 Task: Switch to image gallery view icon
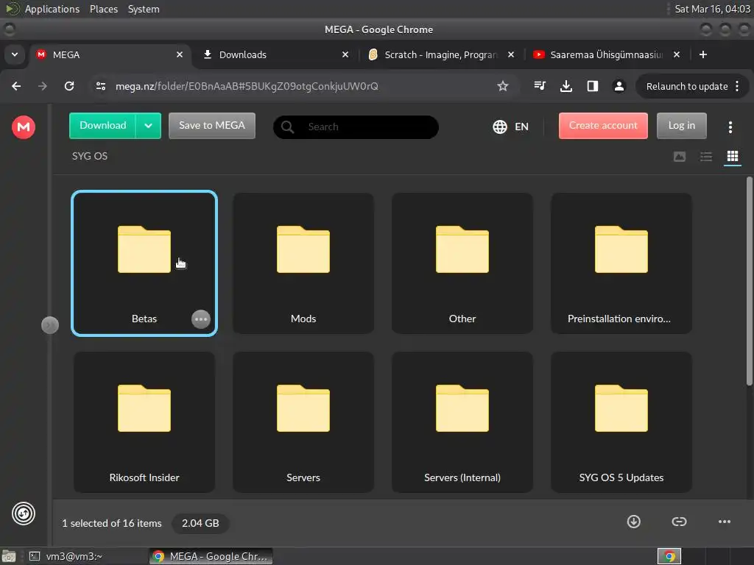click(680, 157)
